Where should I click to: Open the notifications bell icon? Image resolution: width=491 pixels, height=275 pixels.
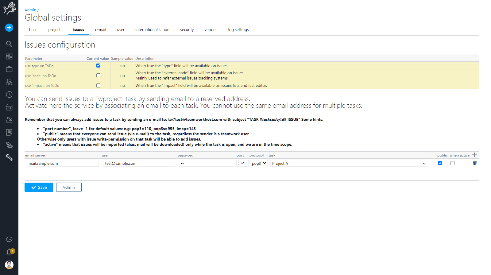point(9,252)
